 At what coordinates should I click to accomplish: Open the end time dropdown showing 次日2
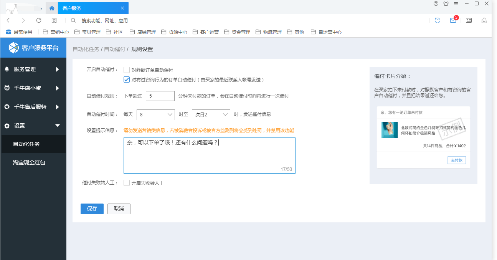(x=211, y=114)
